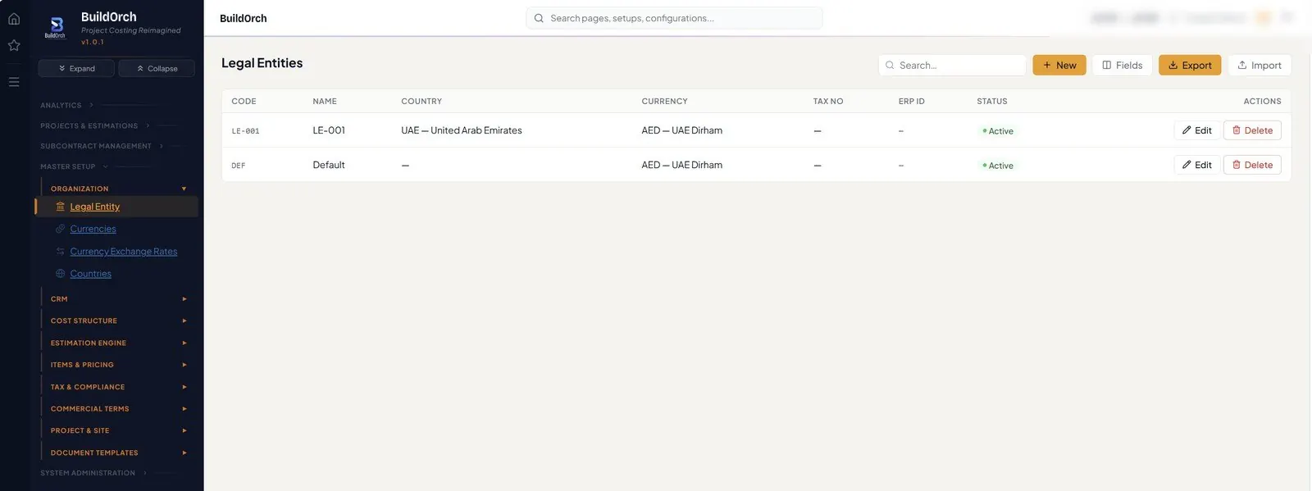
Task: Click the "UAE — United Arab Emirates" country cell
Action: pyautogui.click(x=462, y=130)
